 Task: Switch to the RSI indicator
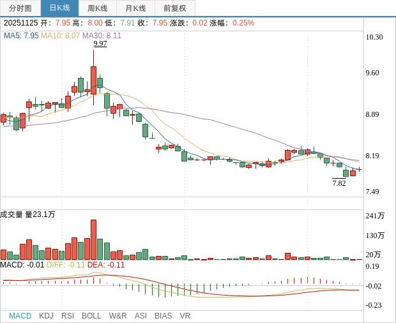pos(68,316)
